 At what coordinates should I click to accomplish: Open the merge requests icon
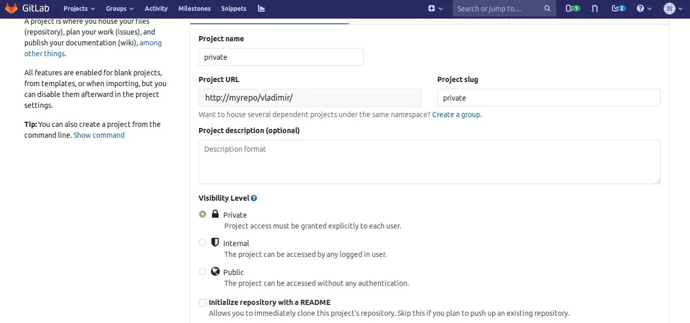pyautogui.click(x=595, y=8)
